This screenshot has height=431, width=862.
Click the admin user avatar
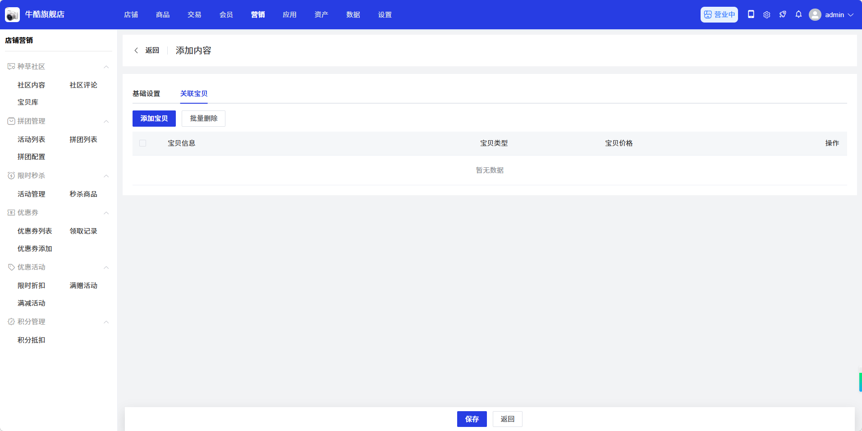pos(815,15)
